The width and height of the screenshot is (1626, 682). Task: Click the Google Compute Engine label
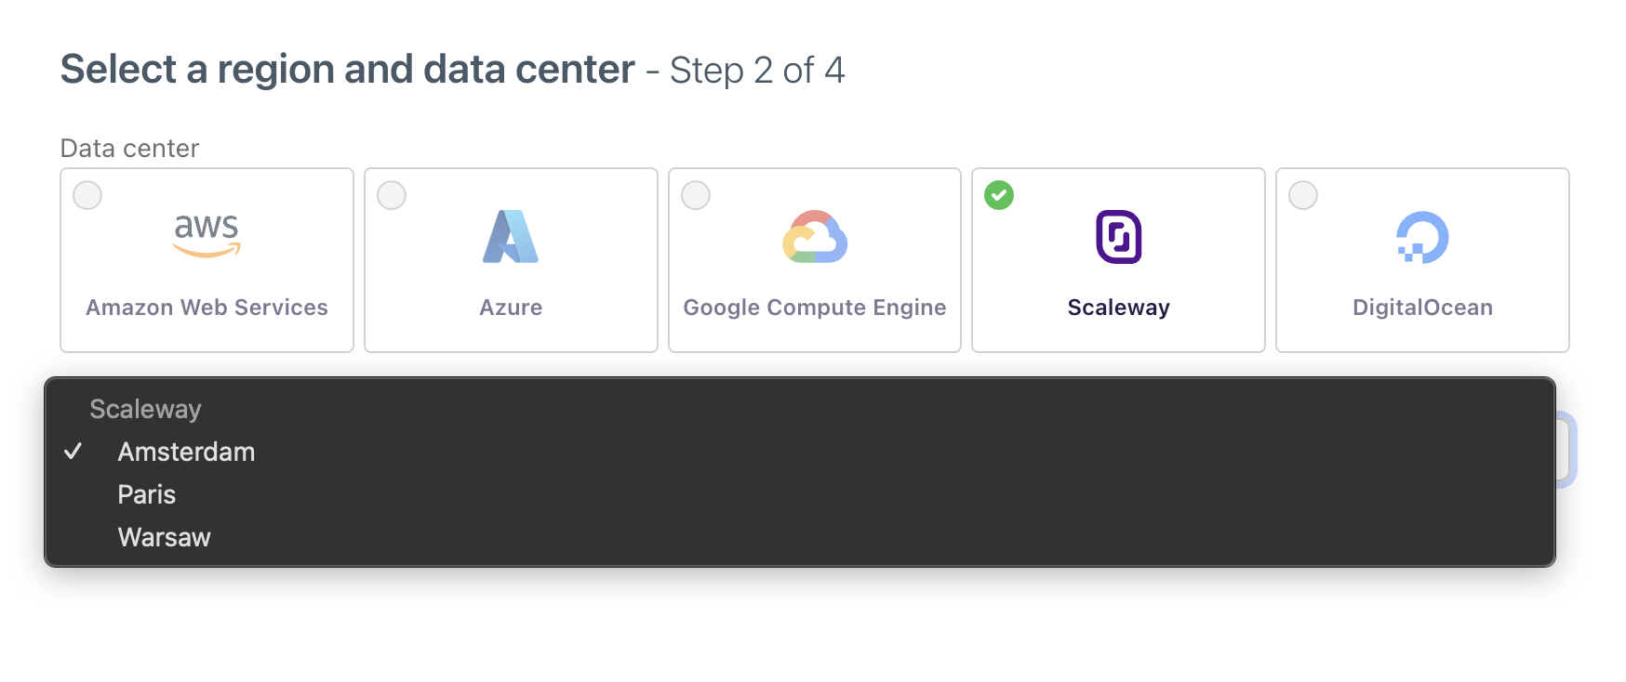pyautogui.click(x=815, y=308)
